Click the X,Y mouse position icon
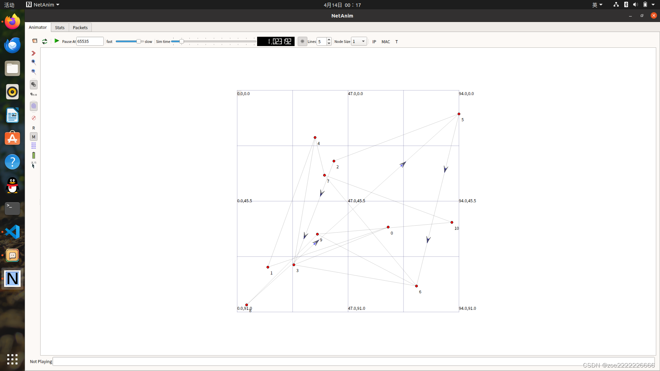The height and width of the screenshot is (371, 660). pos(33,165)
